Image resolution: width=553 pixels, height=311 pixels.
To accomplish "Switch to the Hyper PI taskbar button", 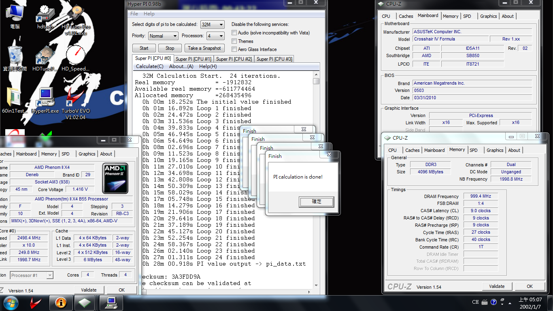I will pyautogui.click(x=110, y=302).
